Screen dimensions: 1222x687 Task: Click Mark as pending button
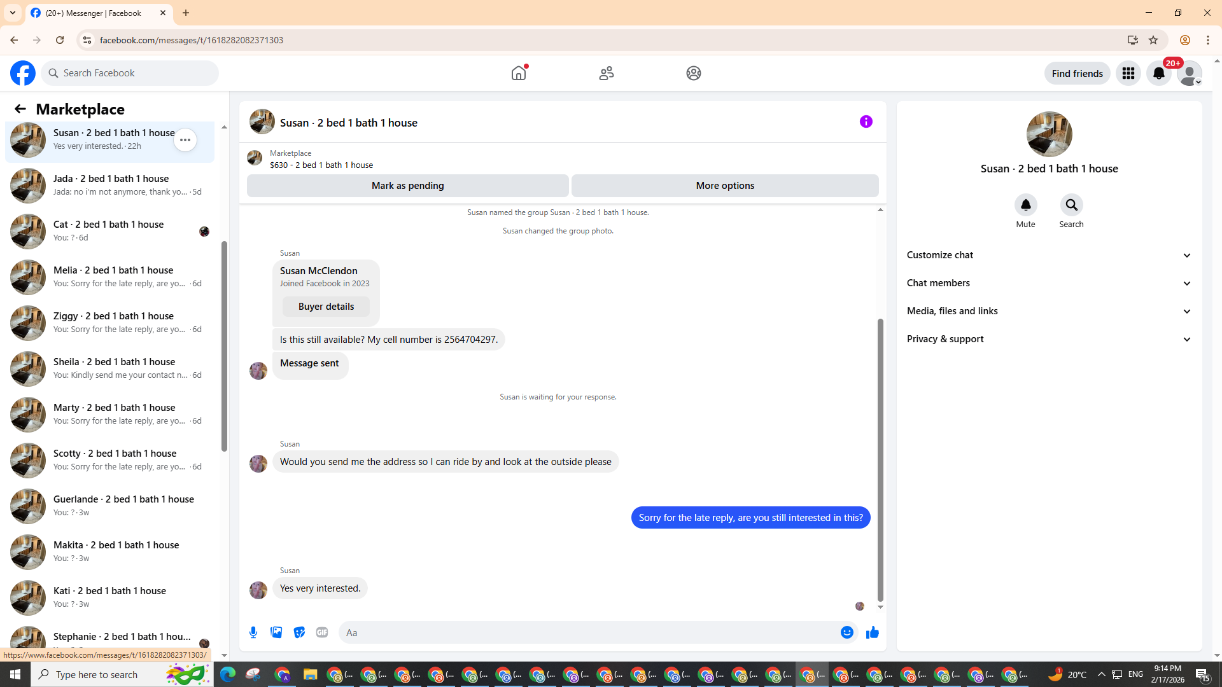coord(407,186)
